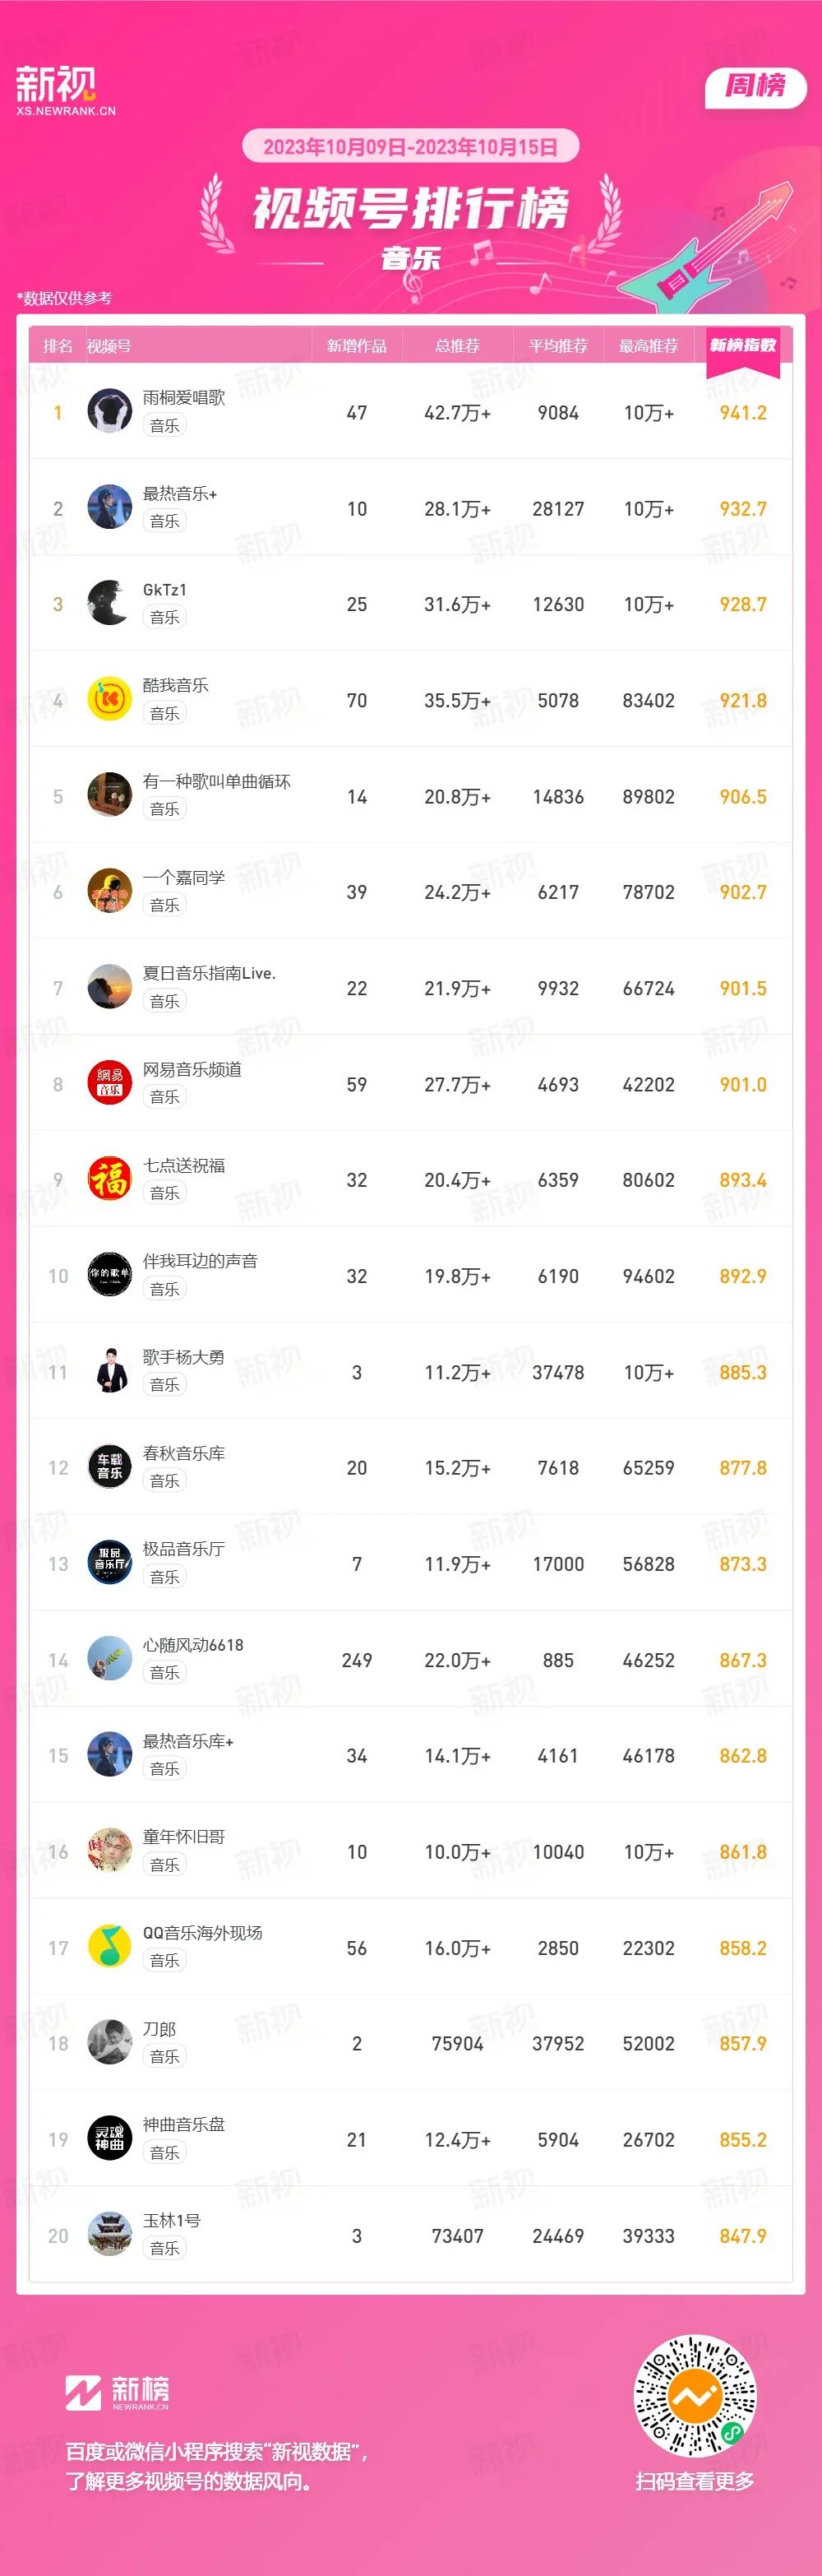Image resolution: width=822 pixels, height=2576 pixels.
Task: Click the 酷我音乐 yellow avatar icon
Action: click(110, 700)
